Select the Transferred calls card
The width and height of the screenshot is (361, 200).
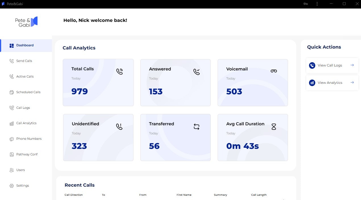[x=176, y=137]
